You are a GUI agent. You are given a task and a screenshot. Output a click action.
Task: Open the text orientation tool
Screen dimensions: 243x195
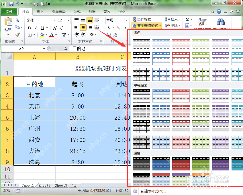(92, 35)
